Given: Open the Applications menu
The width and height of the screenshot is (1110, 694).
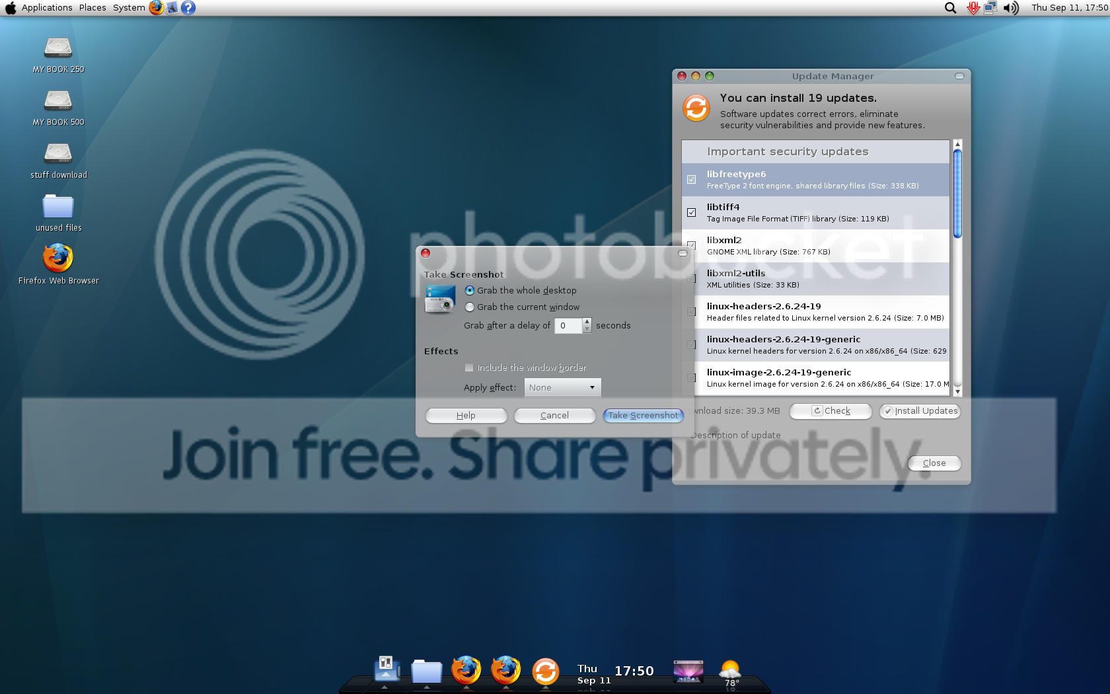Looking at the screenshot, I should tap(46, 8).
